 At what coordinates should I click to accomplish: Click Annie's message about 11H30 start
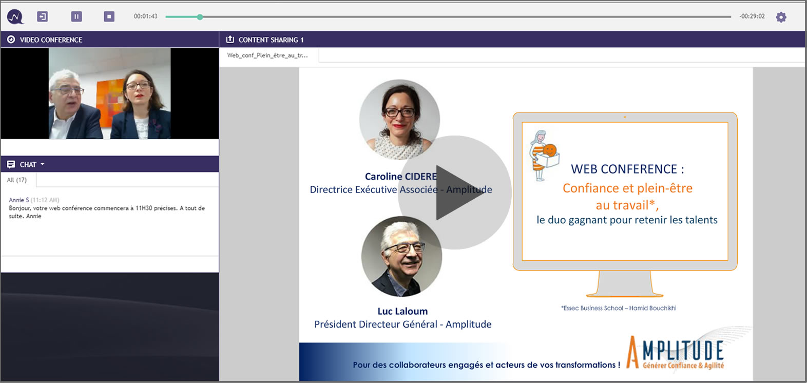[x=107, y=212]
